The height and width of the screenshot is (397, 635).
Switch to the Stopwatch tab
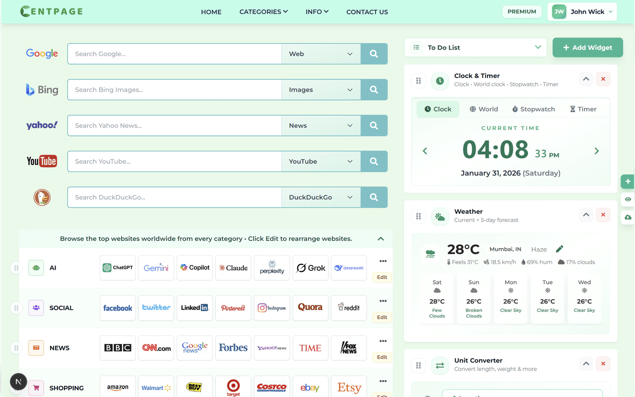(x=533, y=109)
